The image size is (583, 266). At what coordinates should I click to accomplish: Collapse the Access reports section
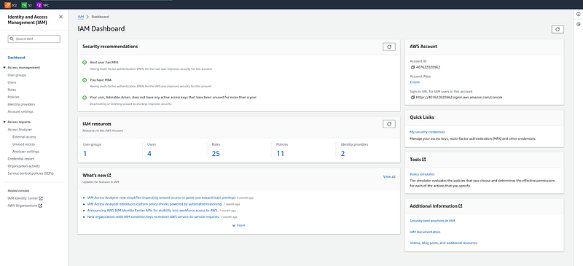4,122
